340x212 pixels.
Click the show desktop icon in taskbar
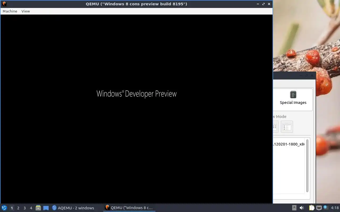[46, 208]
